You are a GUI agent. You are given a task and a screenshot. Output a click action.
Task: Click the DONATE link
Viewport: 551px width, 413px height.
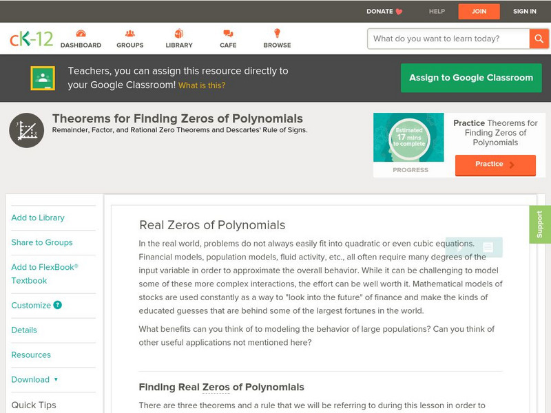coord(380,11)
